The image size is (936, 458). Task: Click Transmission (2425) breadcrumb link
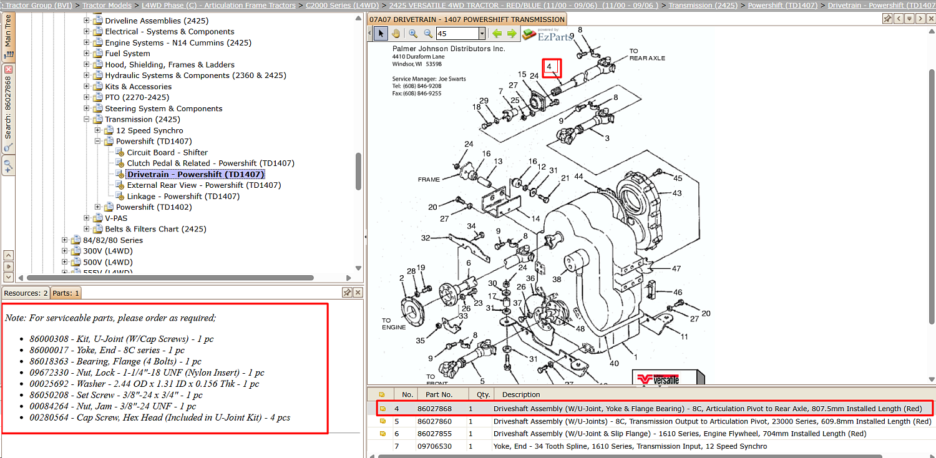point(703,5)
